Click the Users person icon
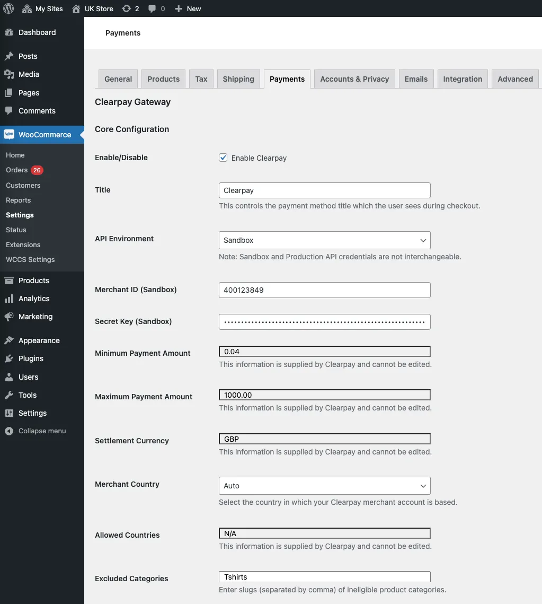 click(9, 377)
